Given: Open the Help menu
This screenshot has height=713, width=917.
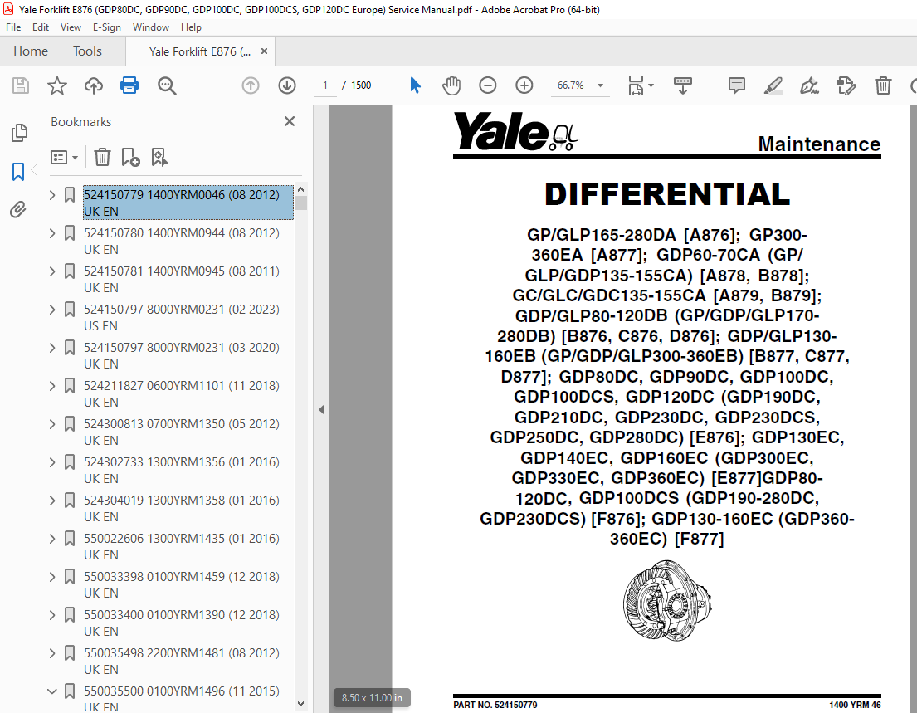Looking at the screenshot, I should pyautogui.click(x=191, y=27).
